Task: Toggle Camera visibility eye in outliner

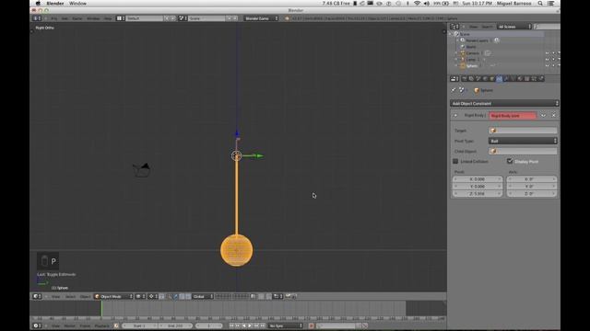Action: [547, 53]
